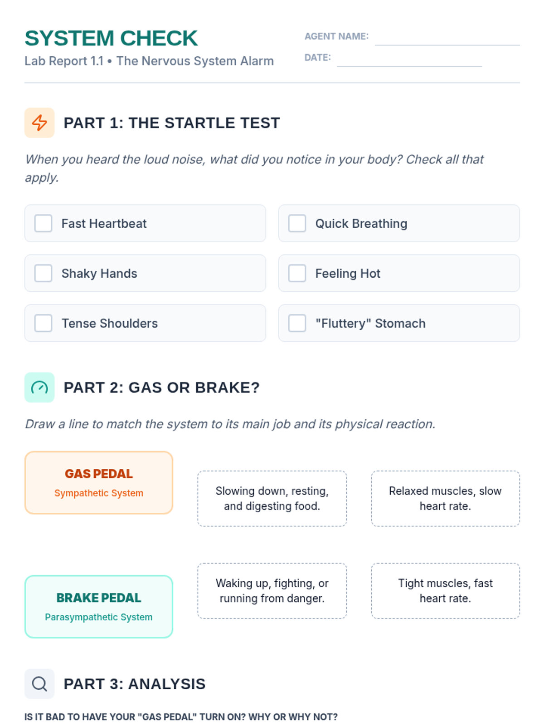Click the Date input line
The height and width of the screenshot is (726, 544).
coord(409,59)
